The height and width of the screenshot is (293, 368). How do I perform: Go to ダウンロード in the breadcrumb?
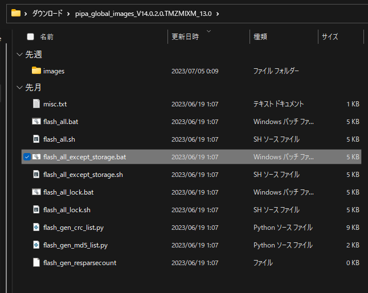[47, 13]
